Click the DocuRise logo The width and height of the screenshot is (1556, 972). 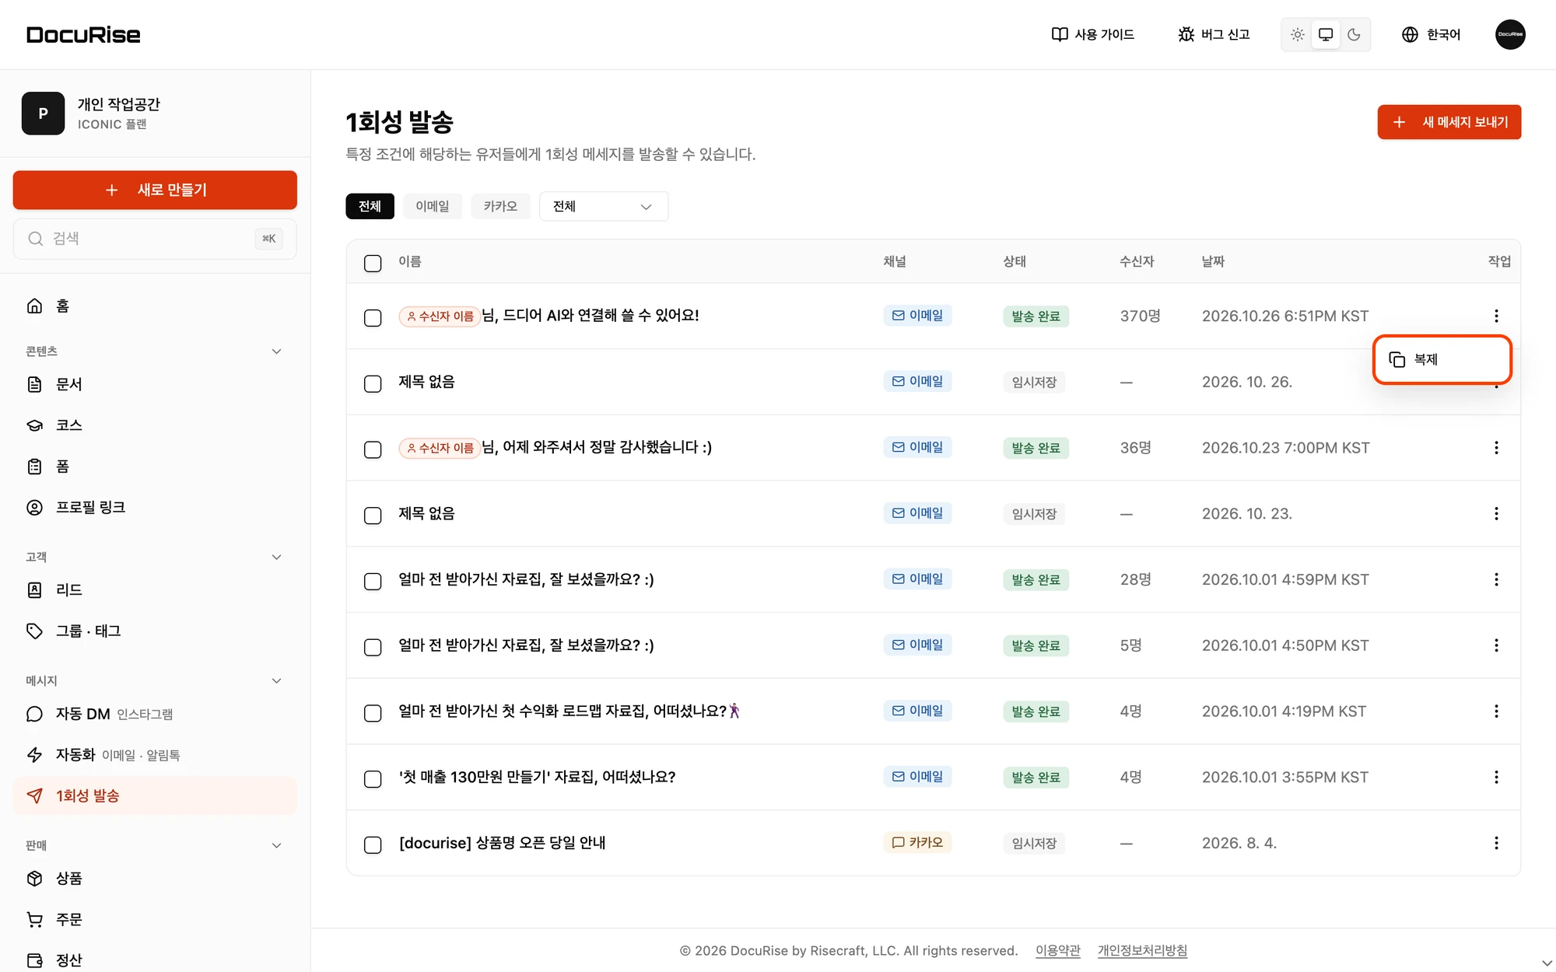(83, 34)
